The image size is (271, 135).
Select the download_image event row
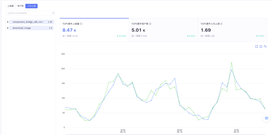pos(31,28)
